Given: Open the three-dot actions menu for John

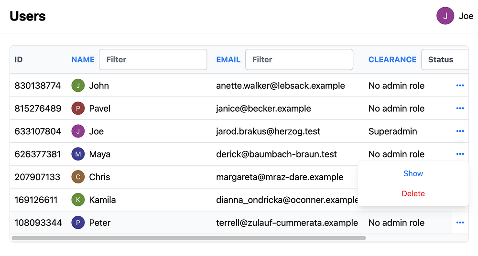Looking at the screenshot, I should coord(460,85).
